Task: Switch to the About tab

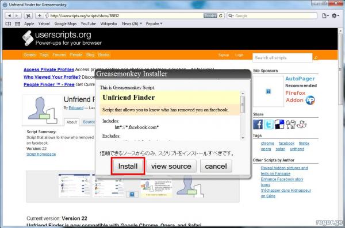Action: point(71,122)
